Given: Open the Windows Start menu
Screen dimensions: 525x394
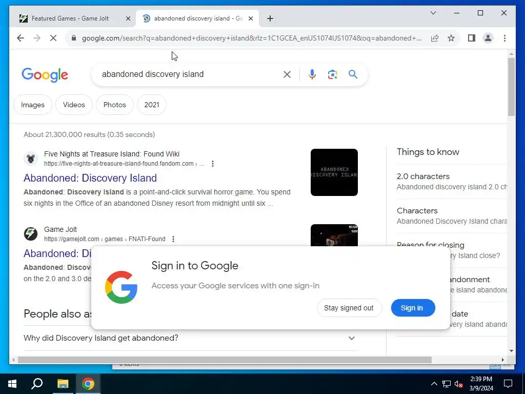Looking at the screenshot, I should coord(12,384).
